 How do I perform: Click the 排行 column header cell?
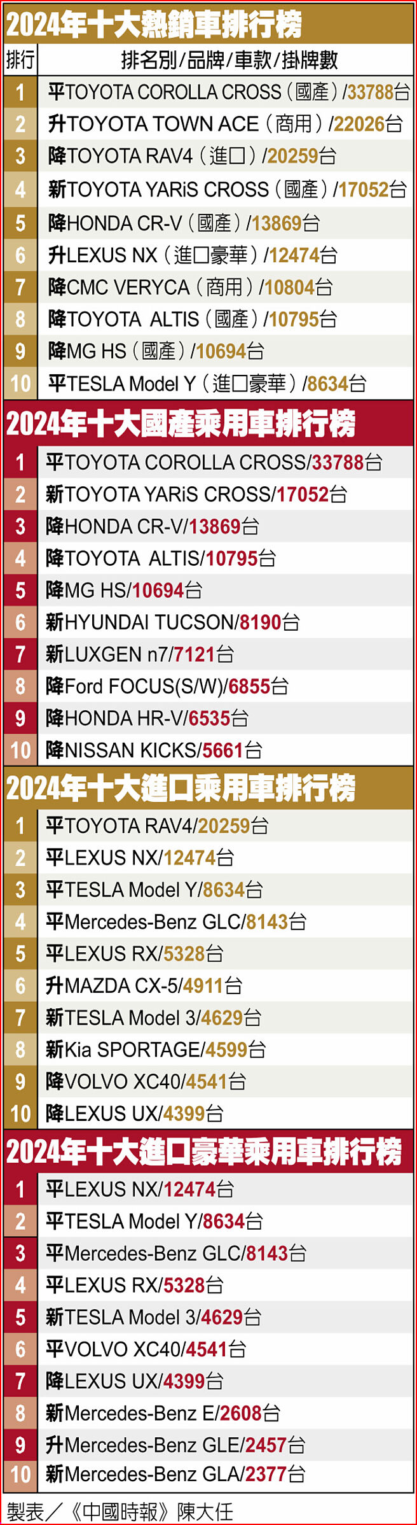click(x=20, y=60)
